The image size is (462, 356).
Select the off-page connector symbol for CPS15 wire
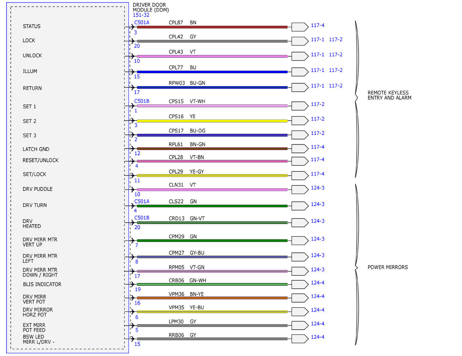pyautogui.click(x=300, y=106)
